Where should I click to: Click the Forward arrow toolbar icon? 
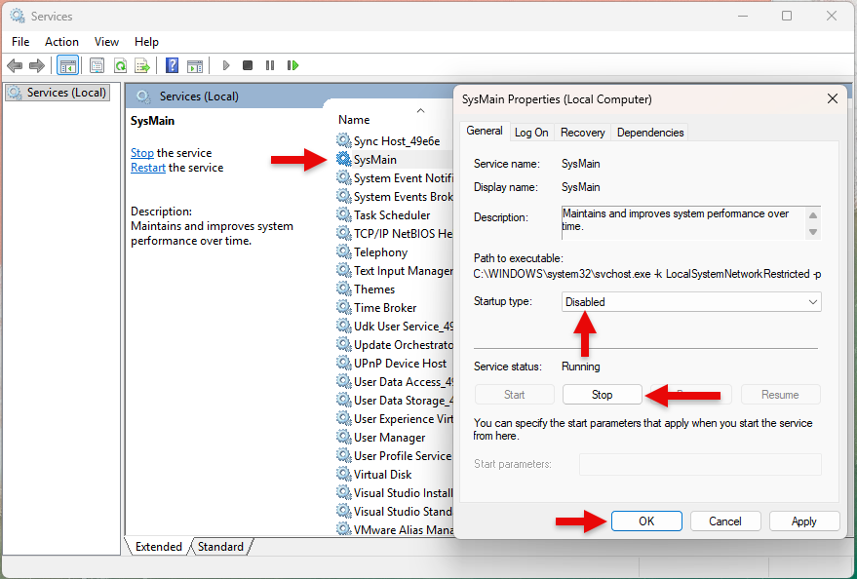click(x=37, y=66)
